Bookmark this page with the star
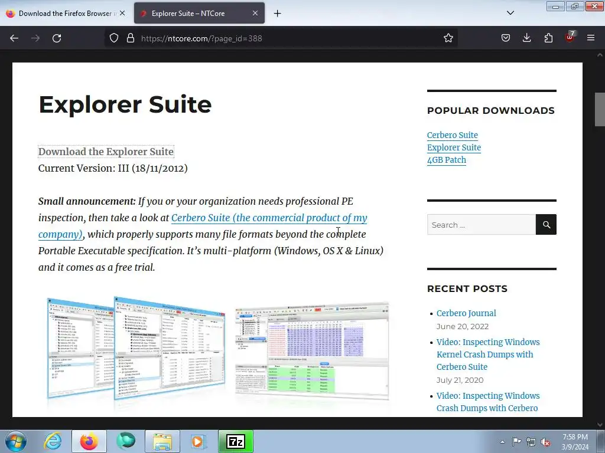The width and height of the screenshot is (605, 453). [x=448, y=38]
